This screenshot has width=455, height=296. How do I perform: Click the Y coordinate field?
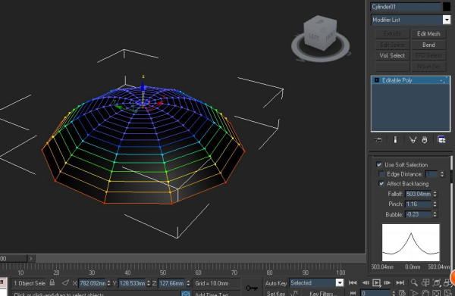pyautogui.click(x=132, y=283)
